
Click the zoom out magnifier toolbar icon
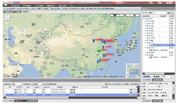24,9
